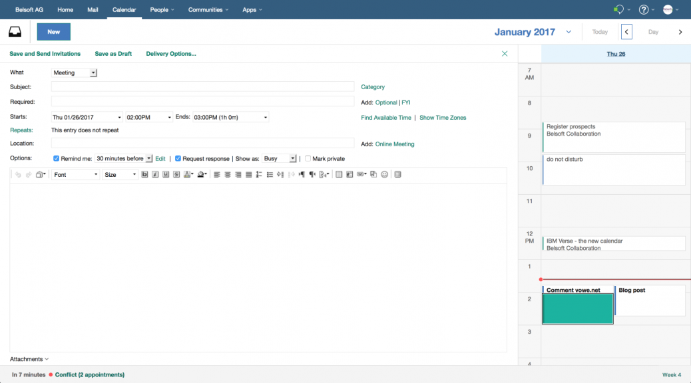Switch to the Mail tab

pyautogui.click(x=93, y=9)
